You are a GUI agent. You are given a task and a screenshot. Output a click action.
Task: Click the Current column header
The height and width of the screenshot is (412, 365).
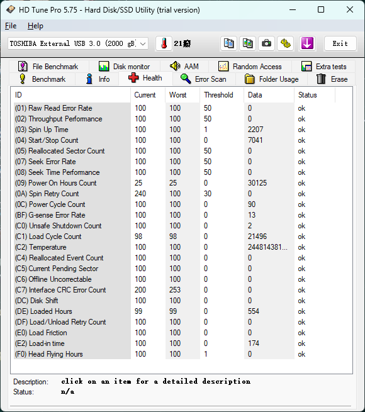tap(148, 95)
